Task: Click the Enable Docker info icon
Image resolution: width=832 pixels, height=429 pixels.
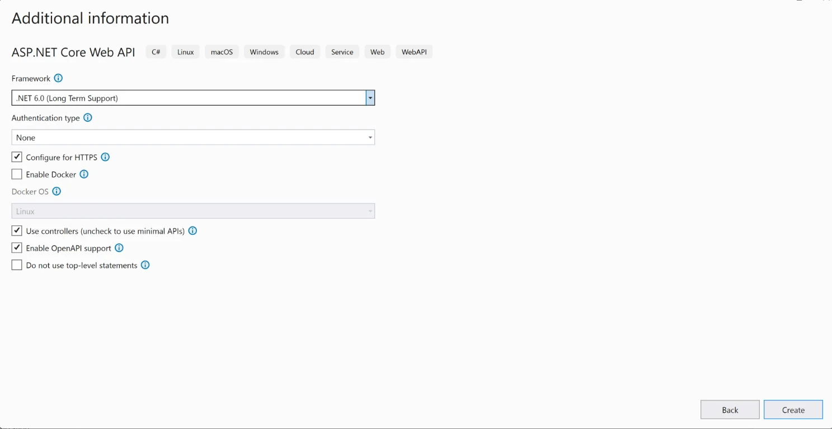Action: point(84,175)
